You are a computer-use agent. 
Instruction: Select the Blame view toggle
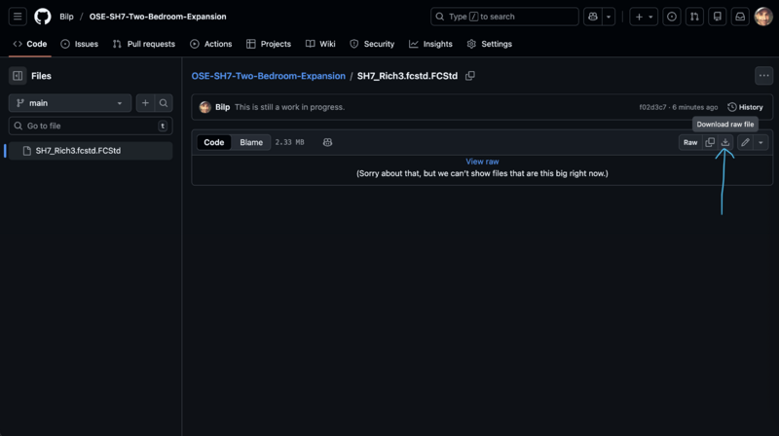pyautogui.click(x=251, y=142)
